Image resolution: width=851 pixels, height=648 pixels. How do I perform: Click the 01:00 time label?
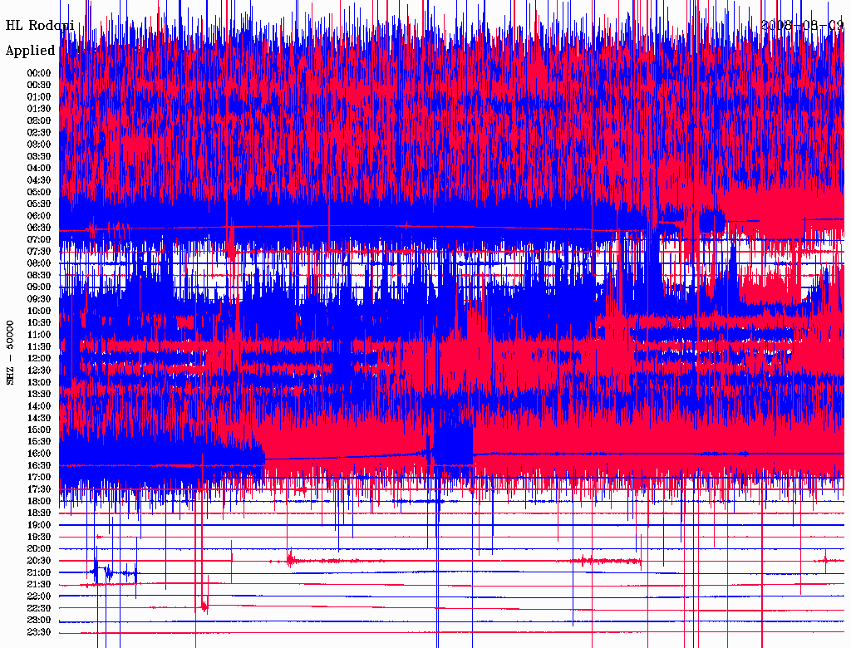point(39,96)
